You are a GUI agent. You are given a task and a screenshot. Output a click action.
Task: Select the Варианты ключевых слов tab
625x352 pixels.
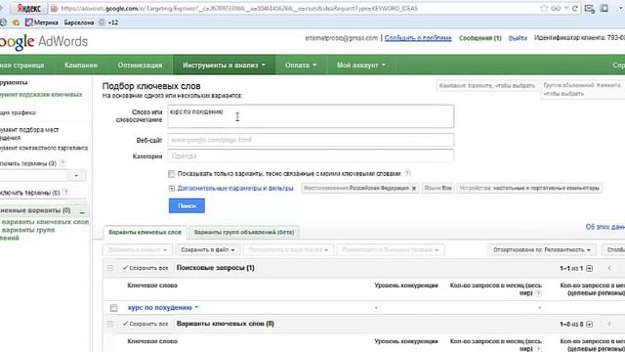click(145, 232)
